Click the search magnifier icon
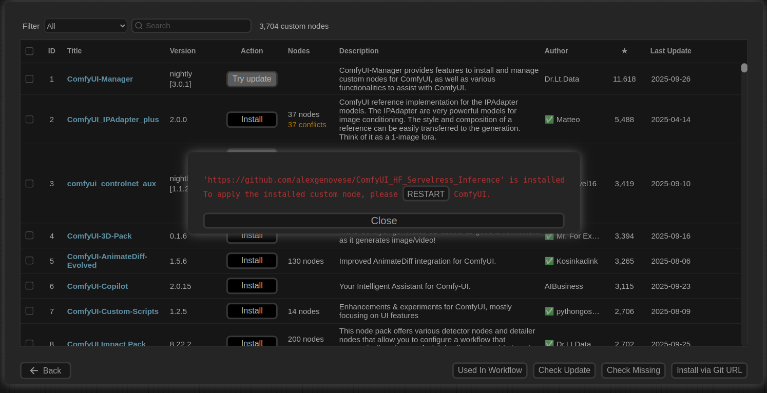The width and height of the screenshot is (767, 393). pyautogui.click(x=139, y=25)
